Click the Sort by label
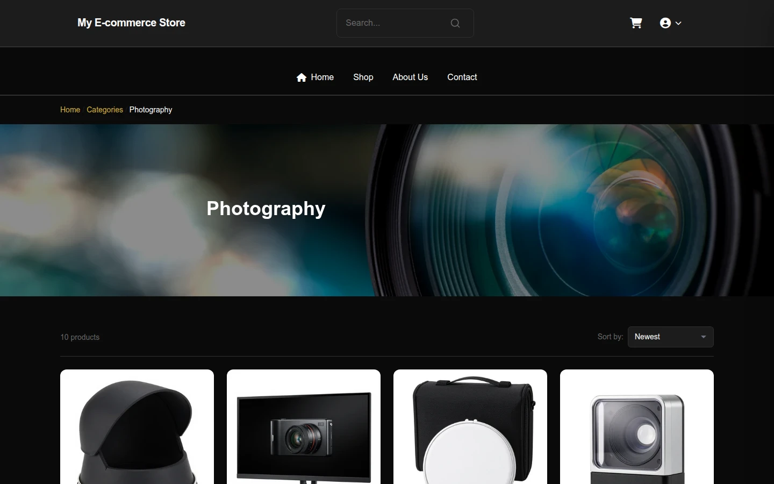The image size is (774, 484). [610, 337]
